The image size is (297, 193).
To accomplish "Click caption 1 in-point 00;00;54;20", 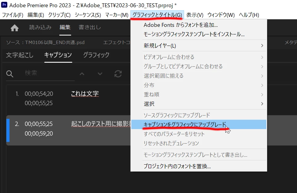I will click(39, 94).
